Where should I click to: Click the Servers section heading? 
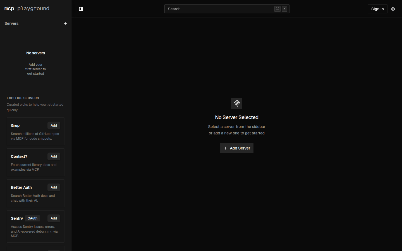click(x=11, y=23)
